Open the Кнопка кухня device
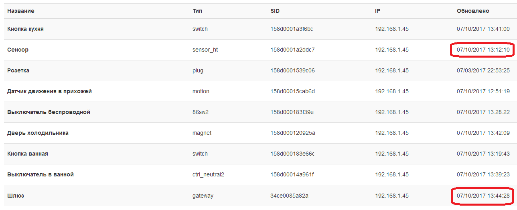This screenshot has height=210, width=517. 25,29
